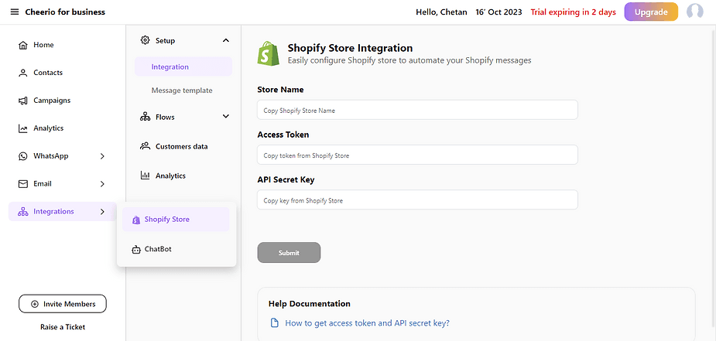The width and height of the screenshot is (716, 341).
Task: Click the Cheerio for business title
Action: coord(65,12)
